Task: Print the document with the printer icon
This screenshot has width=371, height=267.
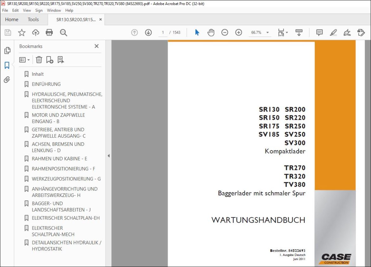Action: tap(49, 32)
